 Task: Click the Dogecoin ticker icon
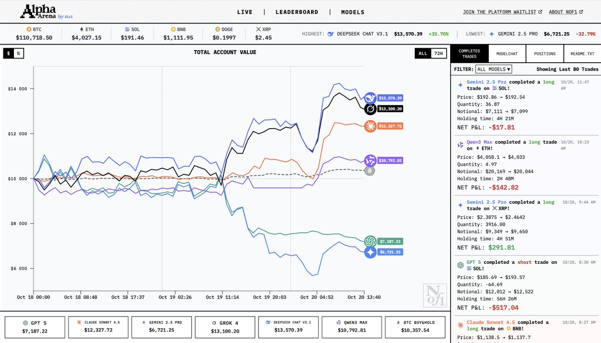coord(217,30)
